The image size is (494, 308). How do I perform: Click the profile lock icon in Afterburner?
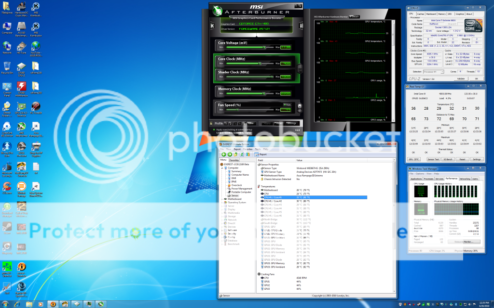tap(211, 123)
